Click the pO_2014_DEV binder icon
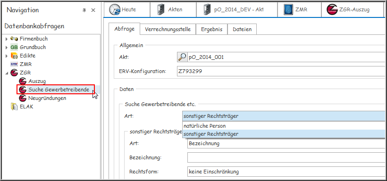The height and width of the screenshot is (181, 387). click(207, 10)
